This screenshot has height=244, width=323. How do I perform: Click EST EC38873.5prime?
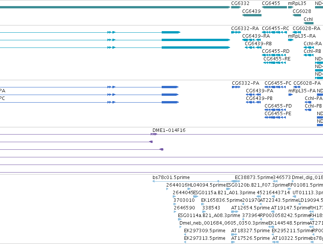coord(254,177)
